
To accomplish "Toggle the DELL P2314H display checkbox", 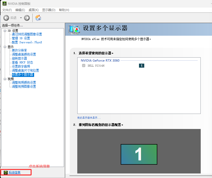I will [84, 66].
